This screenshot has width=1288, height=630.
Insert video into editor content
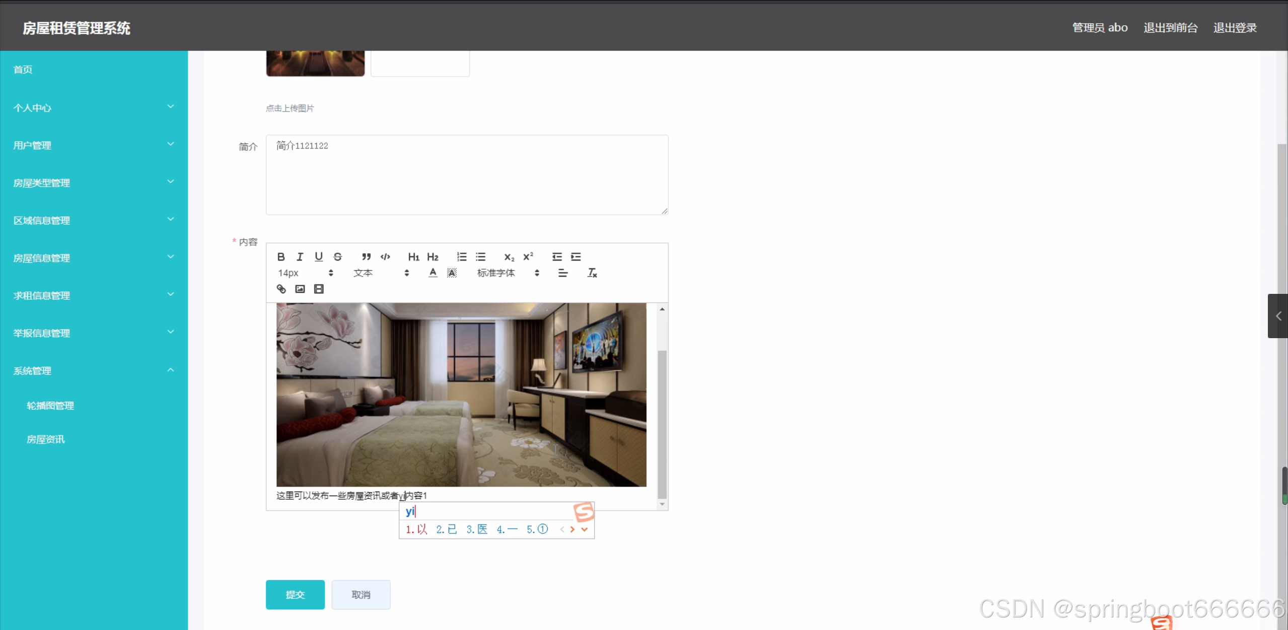pyautogui.click(x=319, y=289)
